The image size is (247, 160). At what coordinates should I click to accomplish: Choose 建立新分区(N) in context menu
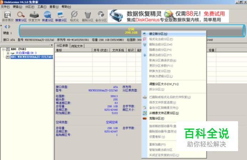[174, 34]
